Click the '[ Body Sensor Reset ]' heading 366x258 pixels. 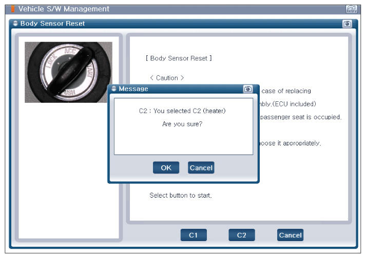pyautogui.click(x=179, y=58)
